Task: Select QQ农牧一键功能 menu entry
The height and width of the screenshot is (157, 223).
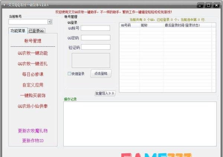Action: [33, 53]
